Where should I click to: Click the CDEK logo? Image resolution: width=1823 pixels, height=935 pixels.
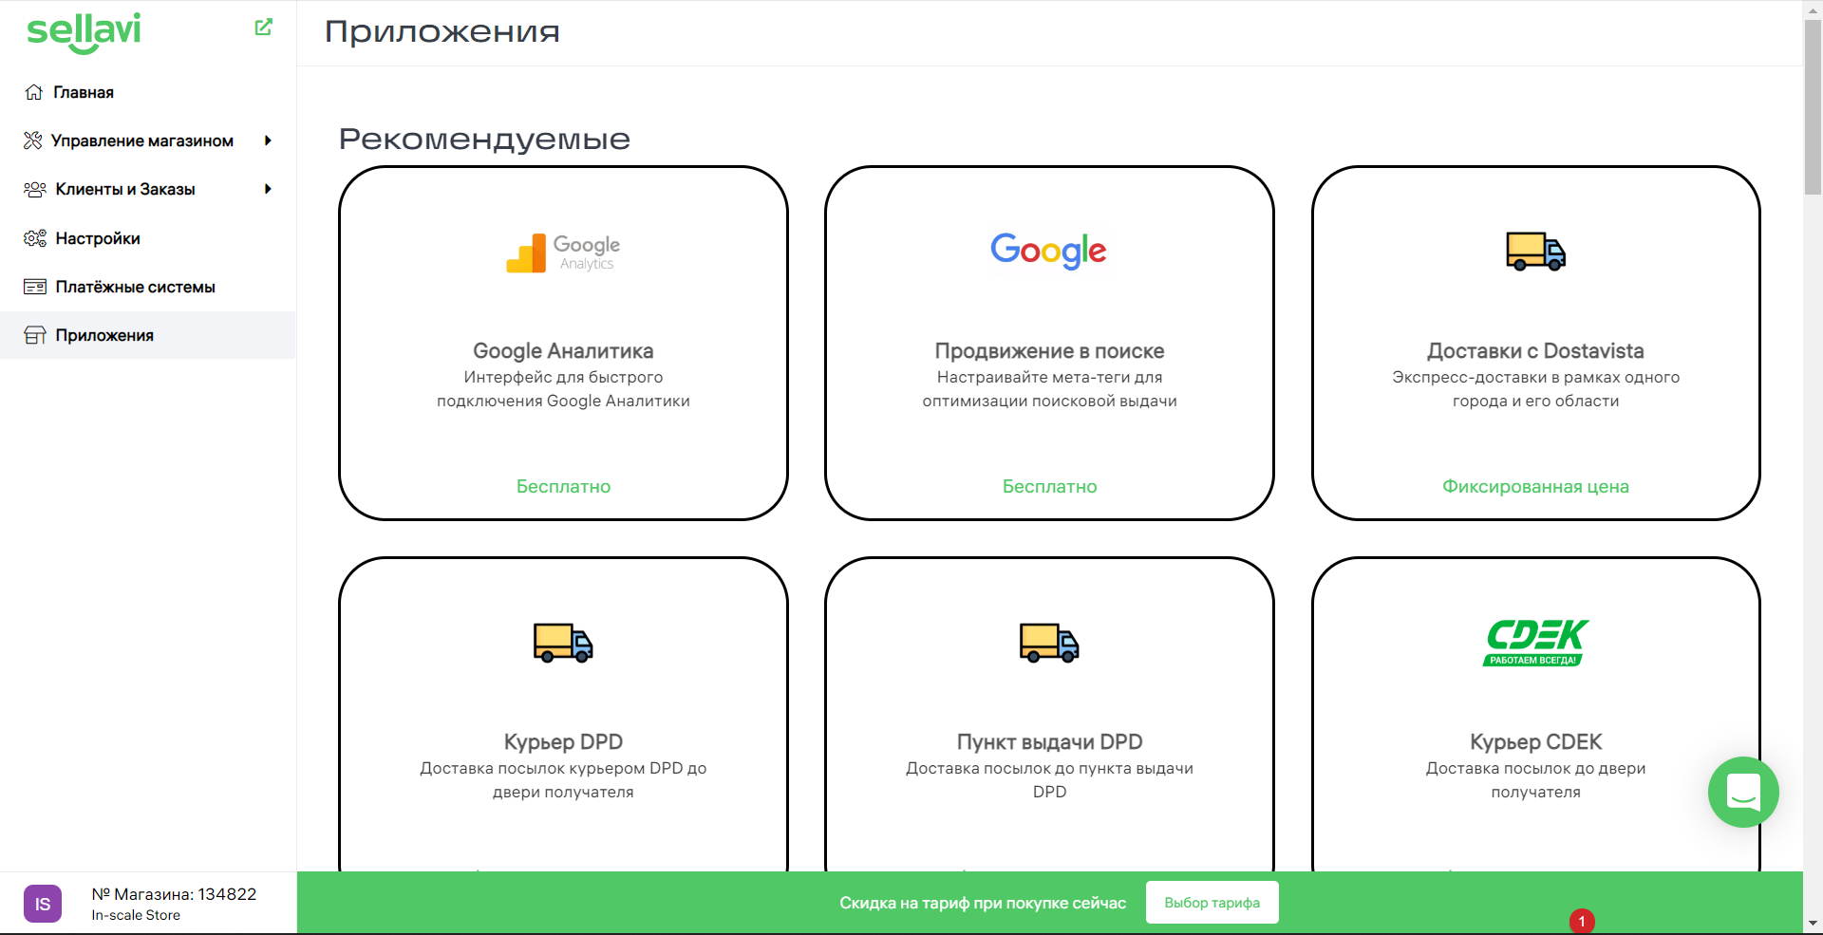point(1535,643)
